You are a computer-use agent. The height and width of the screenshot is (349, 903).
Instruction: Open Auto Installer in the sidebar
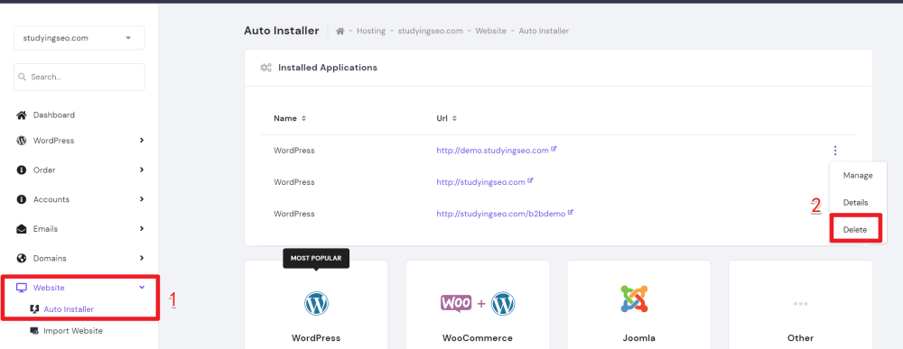coord(69,309)
